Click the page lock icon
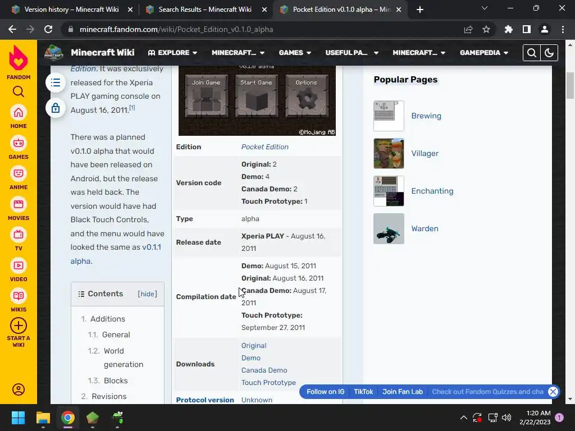Viewport: 575px width, 431px height. (x=56, y=108)
